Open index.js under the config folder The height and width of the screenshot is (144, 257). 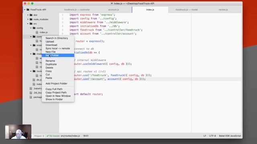tap(43, 32)
